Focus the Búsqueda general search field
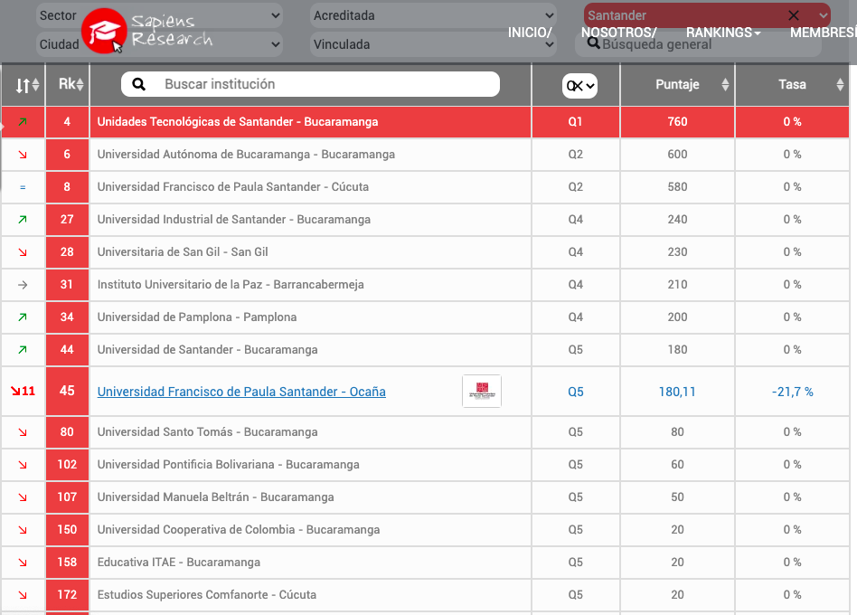Viewport: 857px width, 615px height. (699, 44)
